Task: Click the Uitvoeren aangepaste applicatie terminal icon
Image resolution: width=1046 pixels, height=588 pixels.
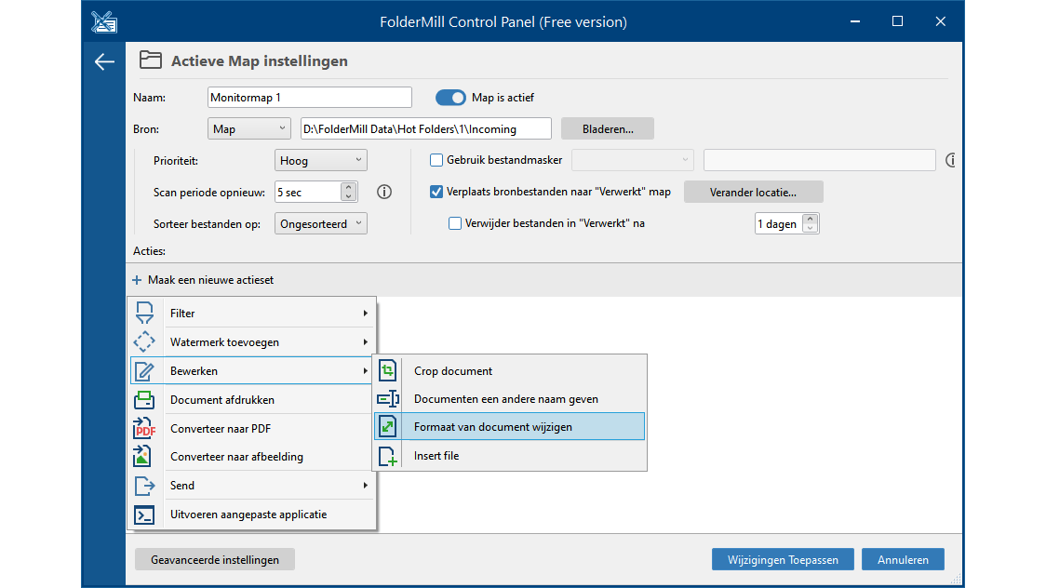Action: pos(144,514)
